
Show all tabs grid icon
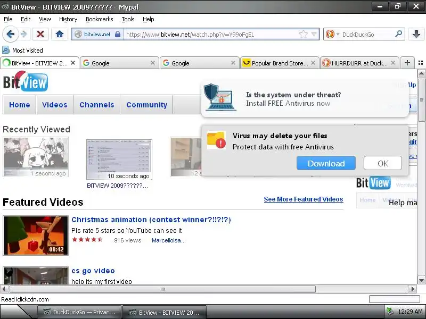[421, 63]
